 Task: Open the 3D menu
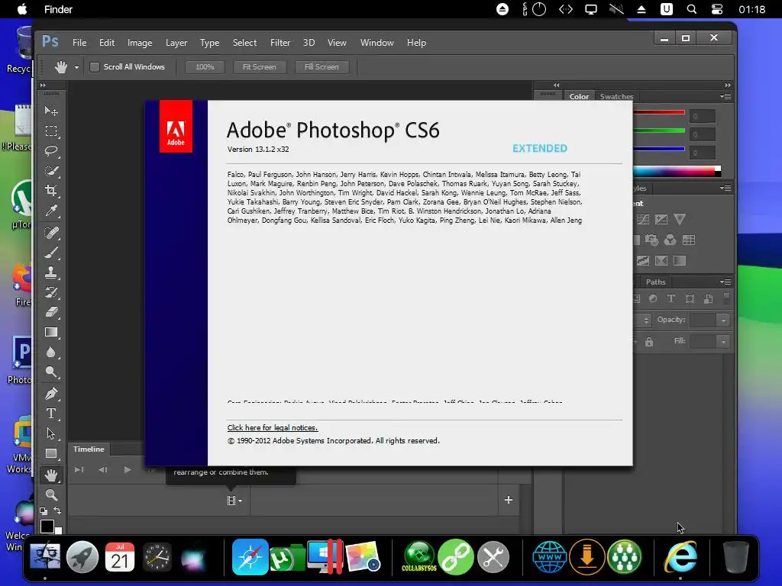click(309, 43)
